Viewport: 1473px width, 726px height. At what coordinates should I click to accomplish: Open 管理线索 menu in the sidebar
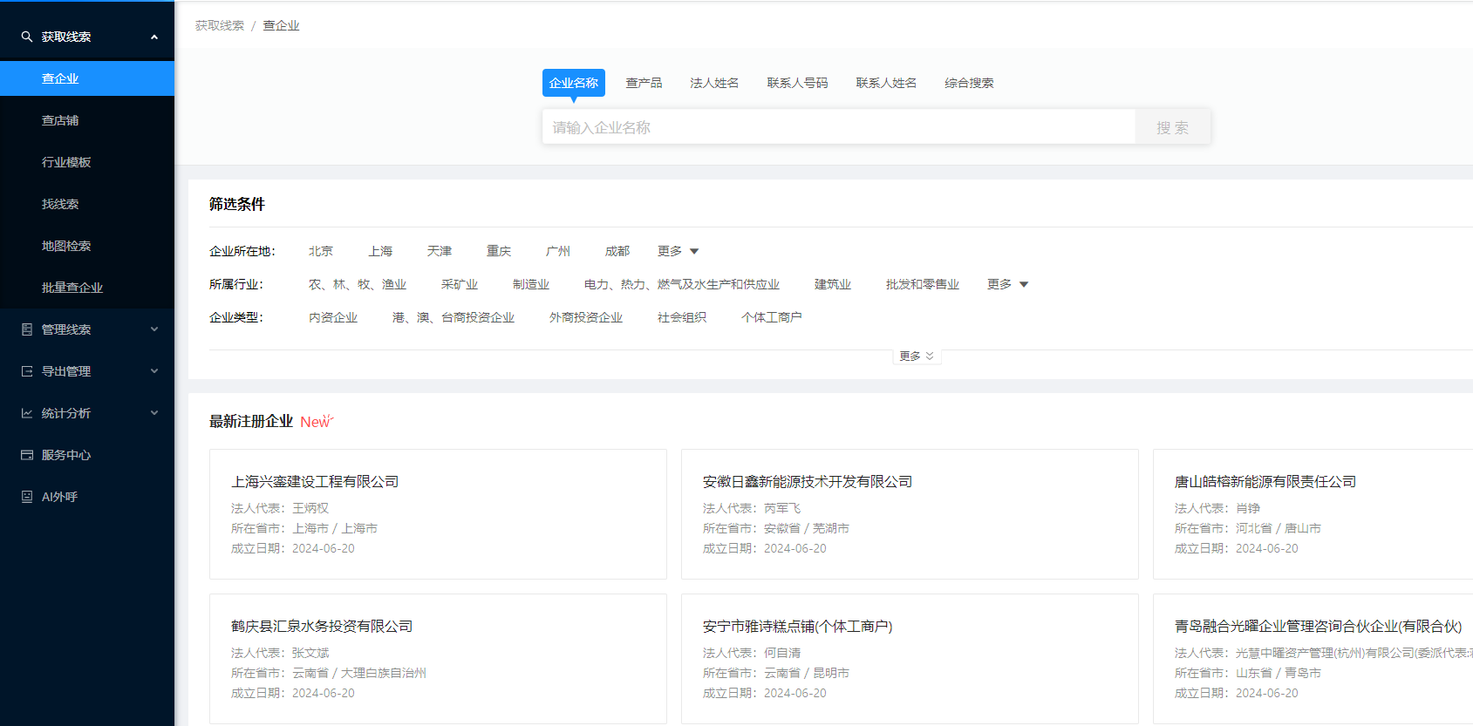(x=87, y=329)
